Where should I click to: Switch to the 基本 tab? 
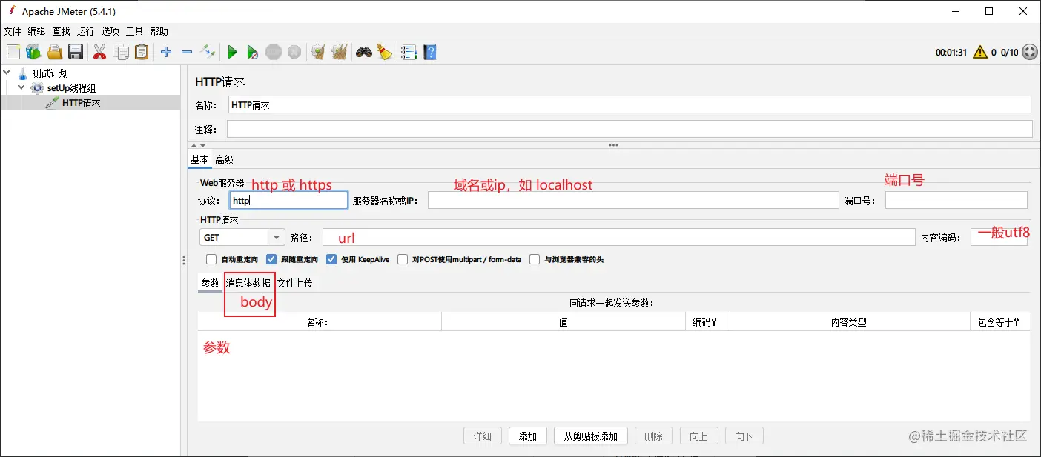coord(199,159)
